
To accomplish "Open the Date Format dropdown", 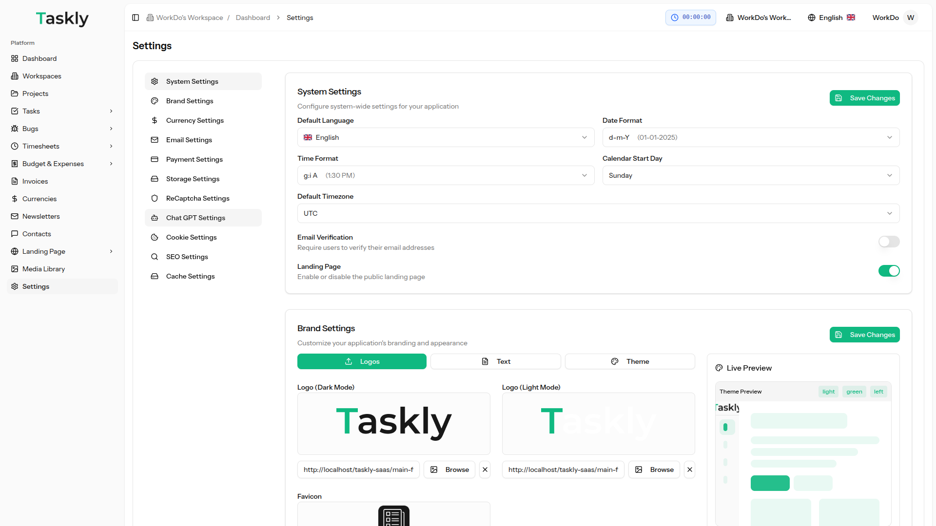I will pyautogui.click(x=751, y=137).
